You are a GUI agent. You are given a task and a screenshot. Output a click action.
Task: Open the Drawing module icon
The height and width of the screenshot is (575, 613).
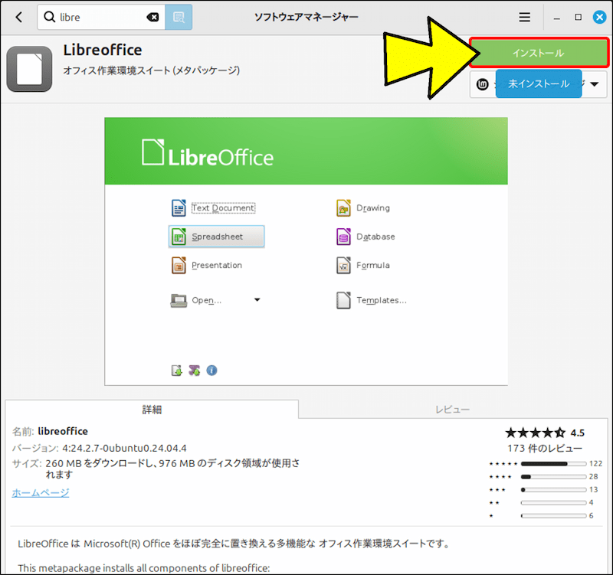coord(342,207)
